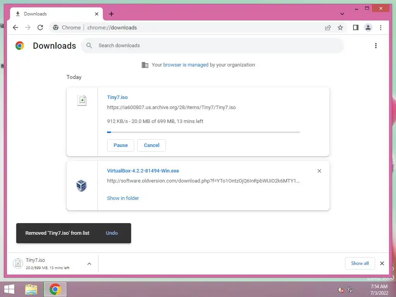Click the site info icon in address bar
This screenshot has width=396, height=297.
pos(56,27)
